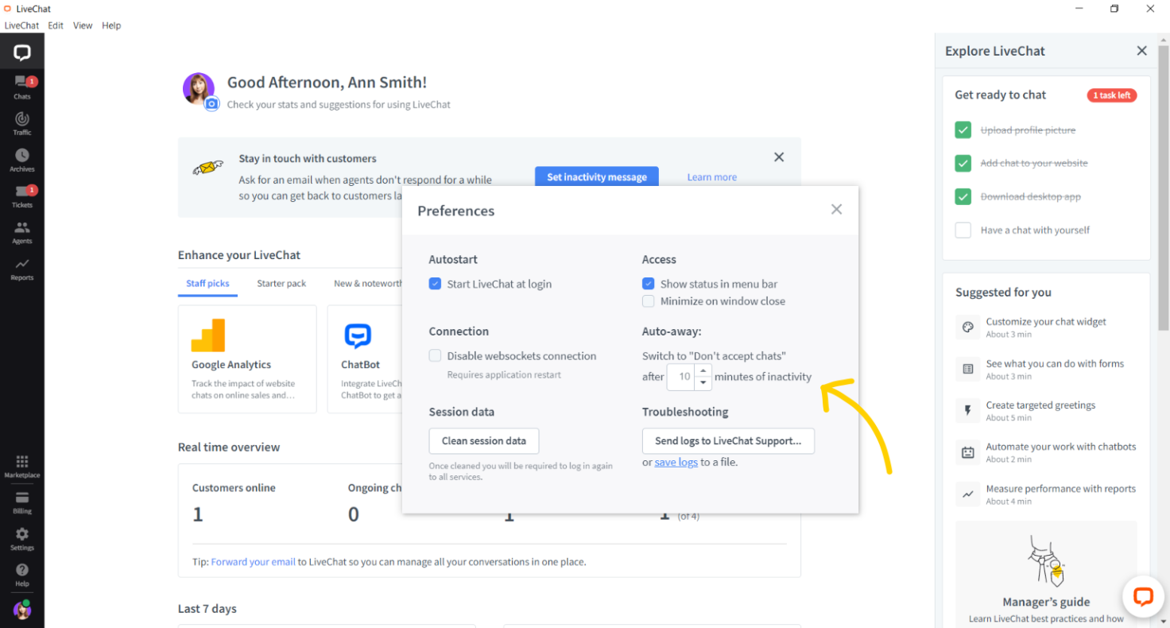Open the Chats section in sidebar
This screenshot has height=628, width=1170.
coord(22,87)
